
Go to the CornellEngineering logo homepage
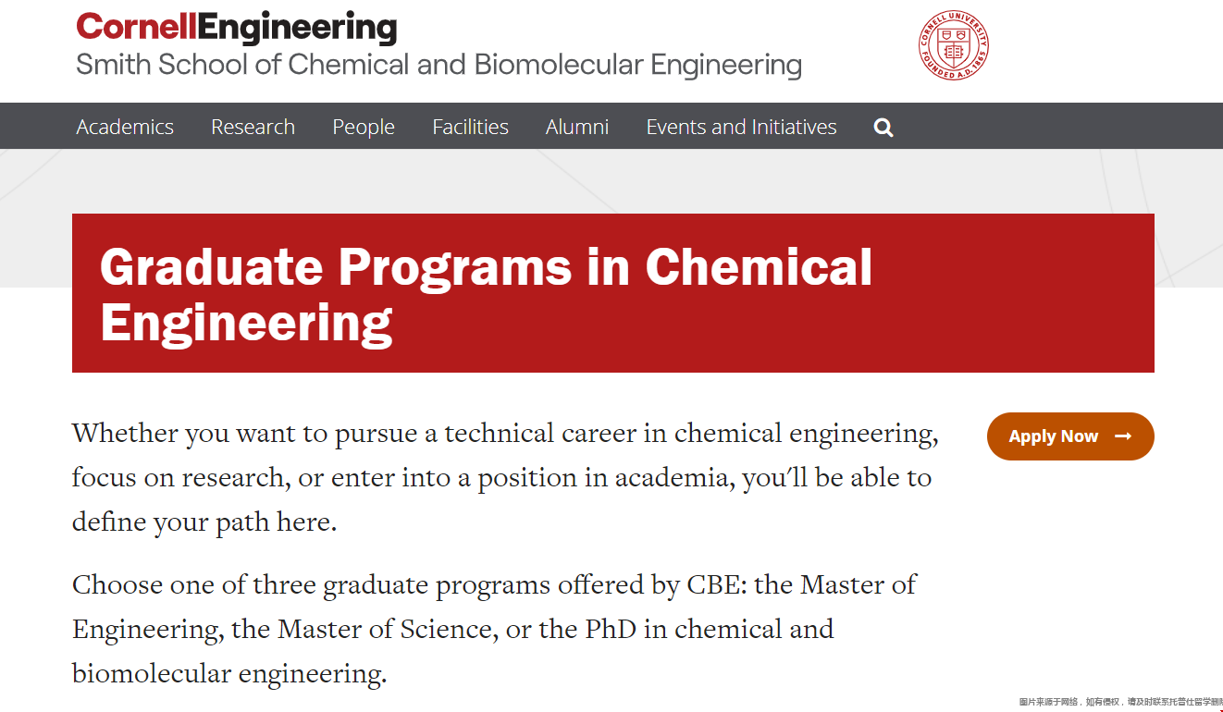click(x=237, y=27)
